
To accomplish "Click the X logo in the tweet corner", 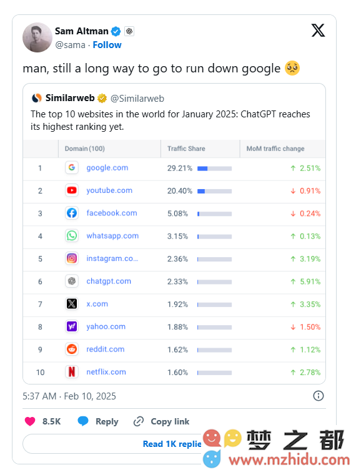I will pos(318,31).
